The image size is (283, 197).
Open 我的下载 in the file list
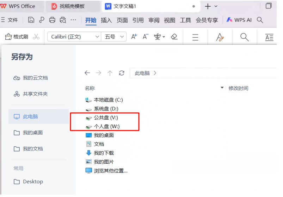[100, 153]
